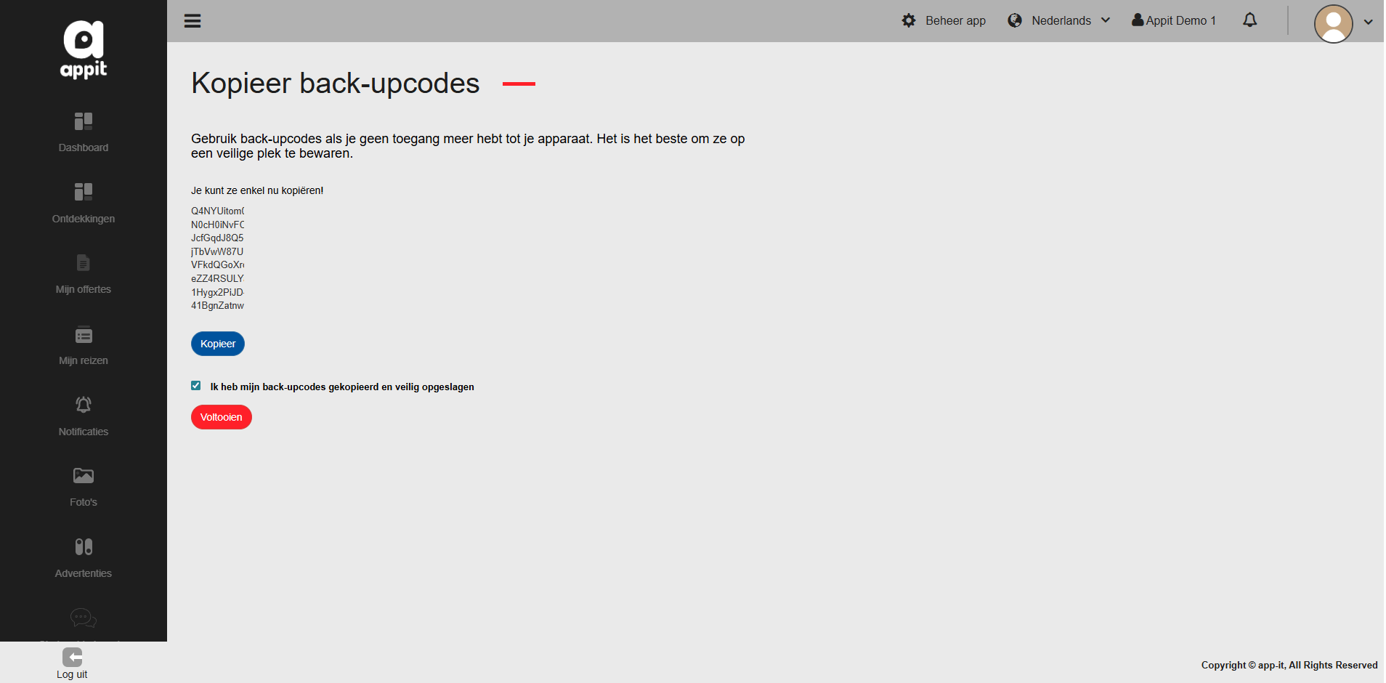
Task: Open Foto's picture icon
Action: coord(84,476)
